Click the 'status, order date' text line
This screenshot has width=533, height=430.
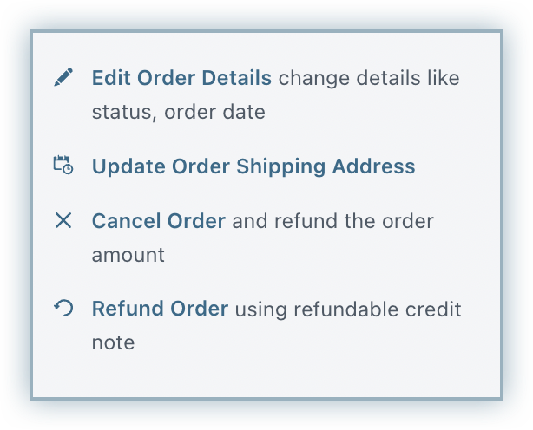click(x=178, y=113)
